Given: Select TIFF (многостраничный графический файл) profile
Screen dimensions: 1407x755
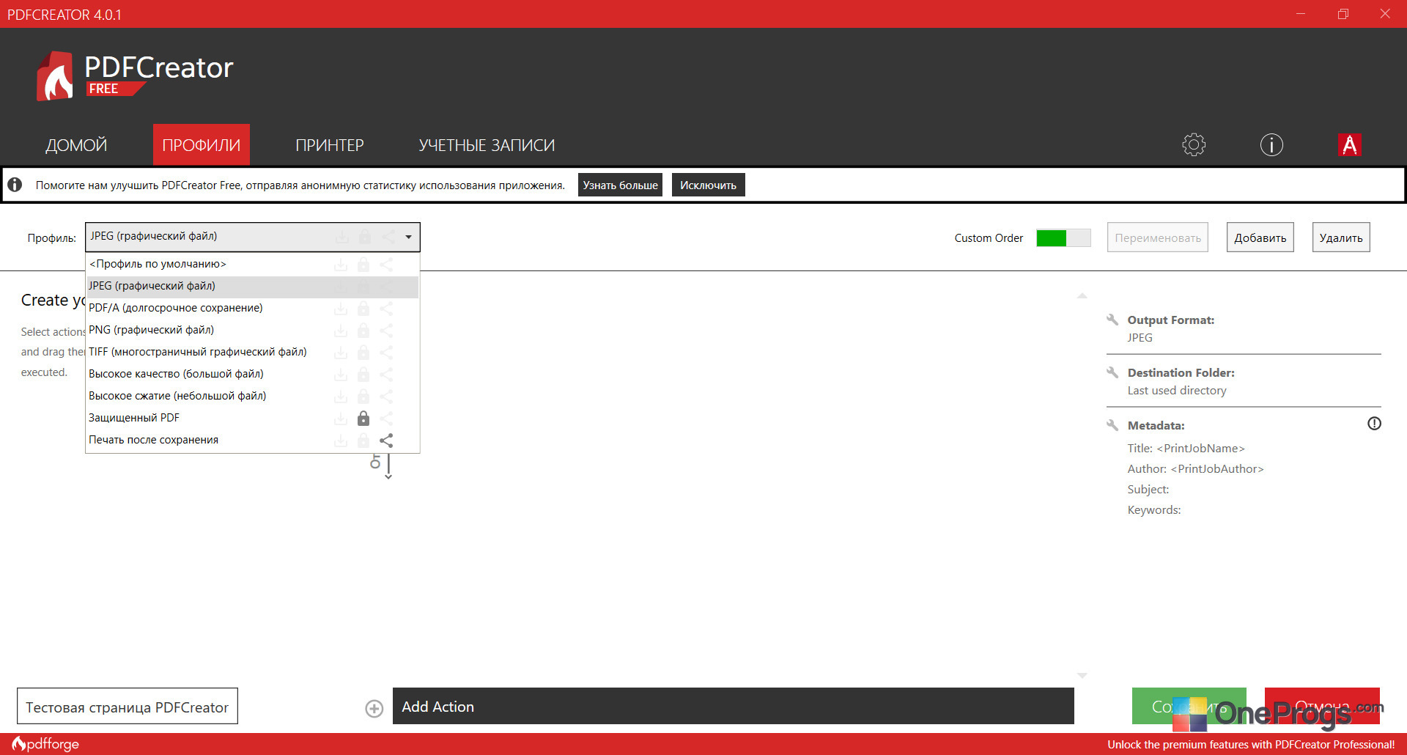Looking at the screenshot, I should tap(252, 352).
